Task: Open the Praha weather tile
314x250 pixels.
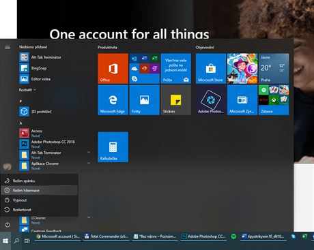Action: pyautogui.click(x=274, y=69)
